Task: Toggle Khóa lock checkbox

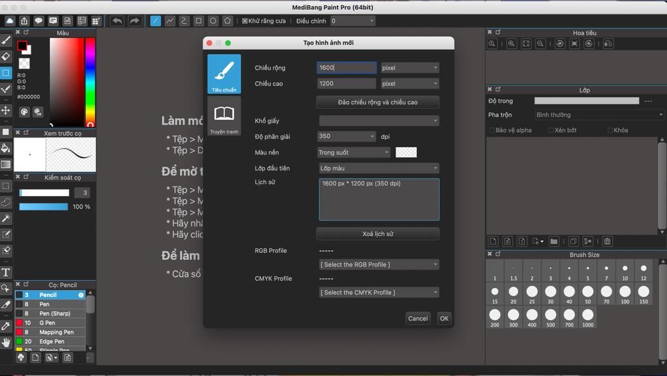Action: coord(610,130)
